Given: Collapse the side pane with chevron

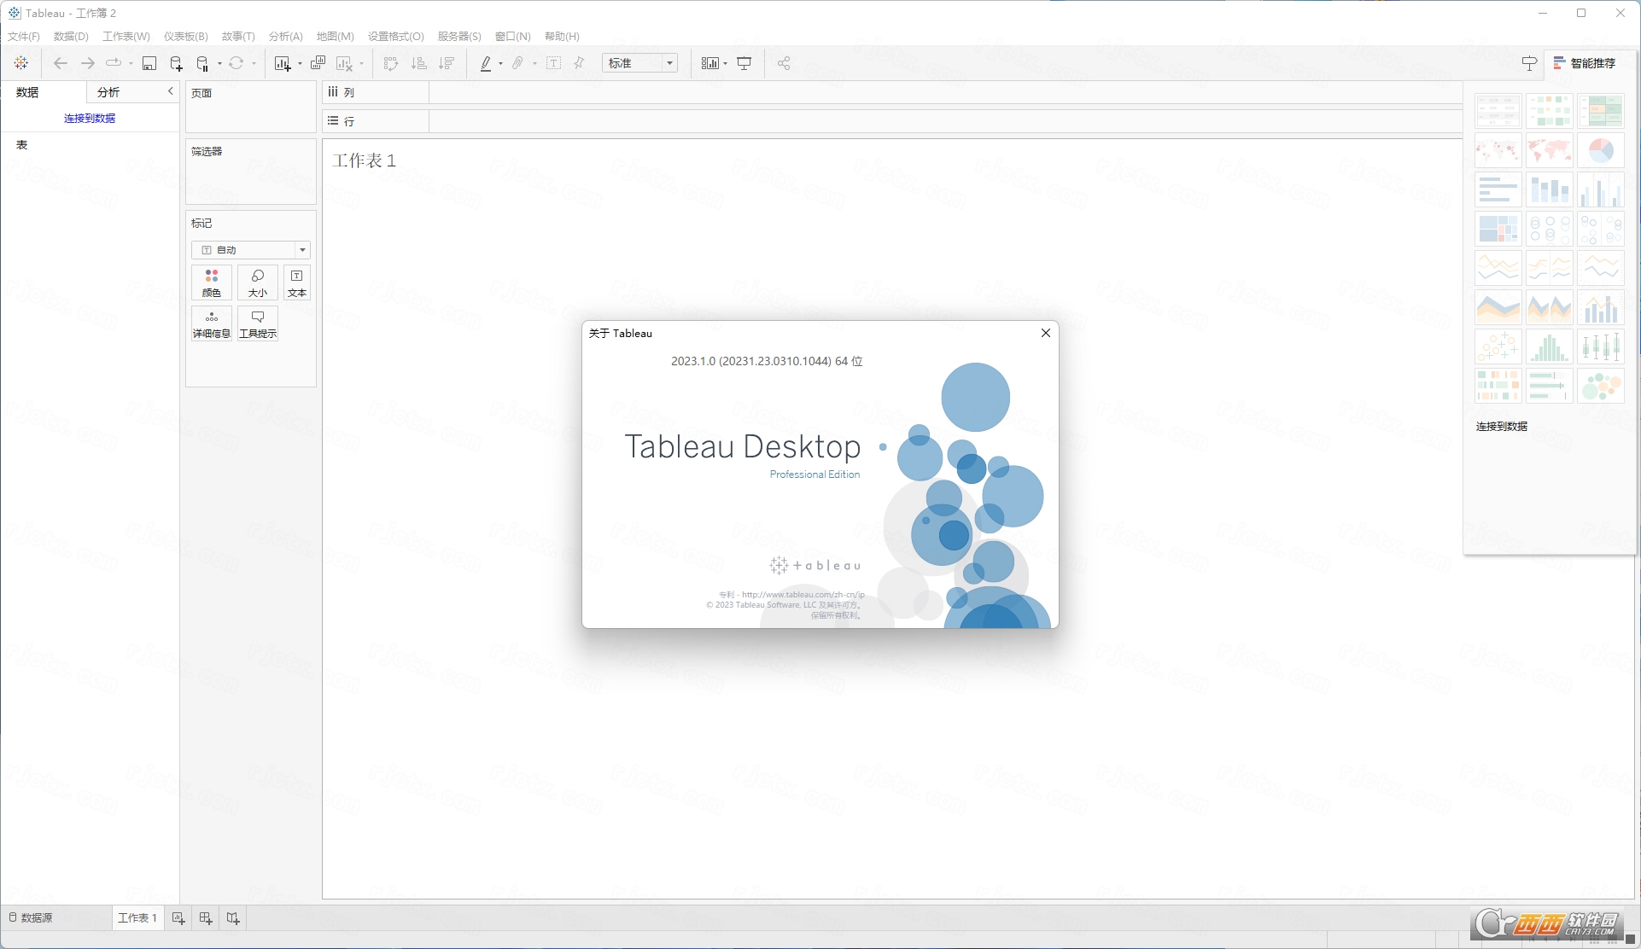Looking at the screenshot, I should 170,91.
